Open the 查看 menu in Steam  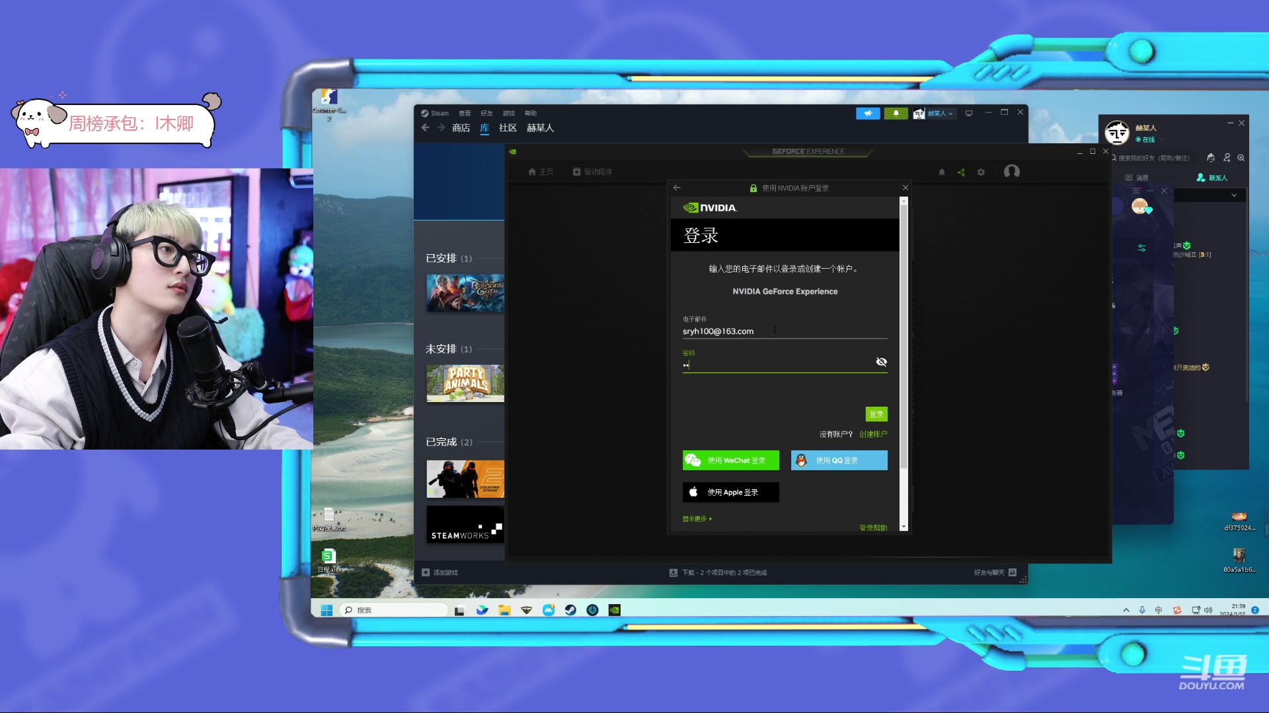click(x=465, y=113)
